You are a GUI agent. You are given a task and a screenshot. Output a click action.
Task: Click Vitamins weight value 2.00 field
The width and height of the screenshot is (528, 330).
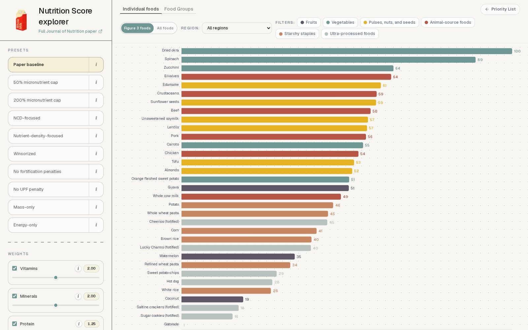click(91, 269)
